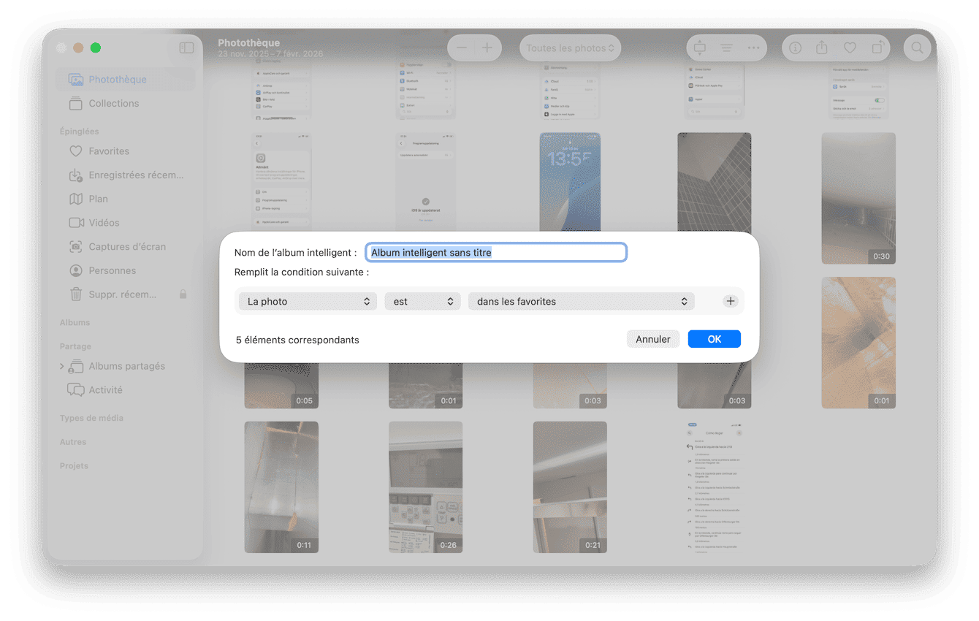Open the est operator dropdown
979x621 pixels.
(422, 300)
